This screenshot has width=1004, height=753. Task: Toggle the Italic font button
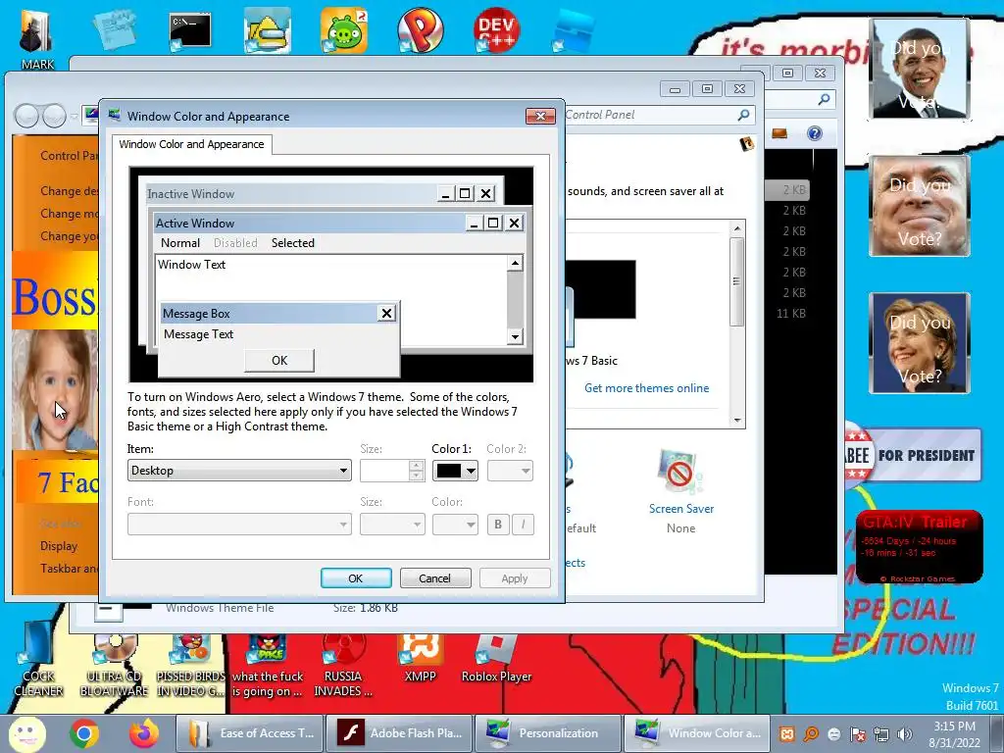[x=523, y=525]
